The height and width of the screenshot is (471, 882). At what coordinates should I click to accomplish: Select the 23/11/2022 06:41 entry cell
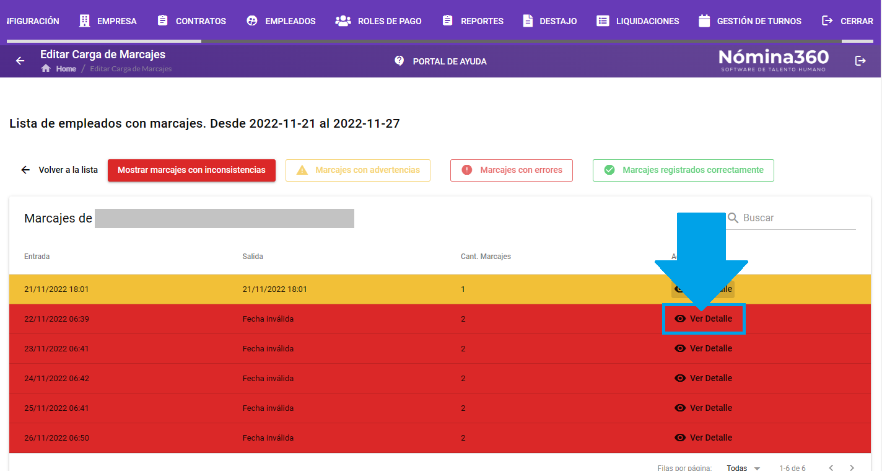56,349
